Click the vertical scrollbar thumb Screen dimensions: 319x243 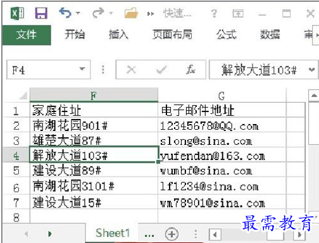[x=314, y=123]
